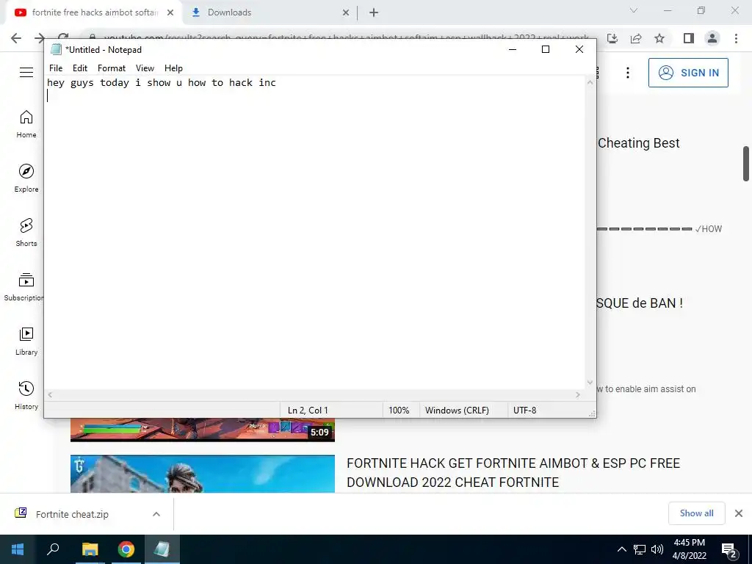The width and height of the screenshot is (752, 564).
Task: Open the YouTube hamburger guide menu
Action: (26, 73)
